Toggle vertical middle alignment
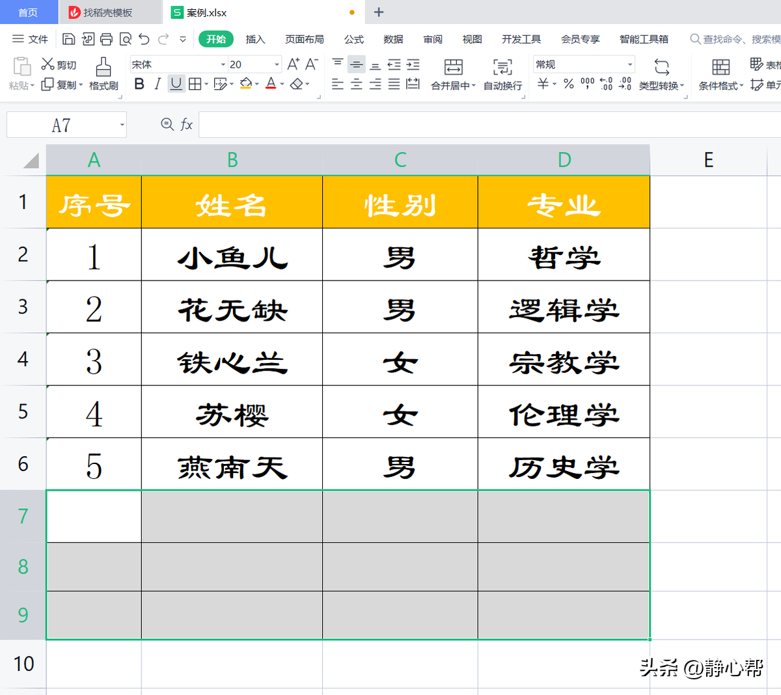781x695 pixels. tap(357, 64)
